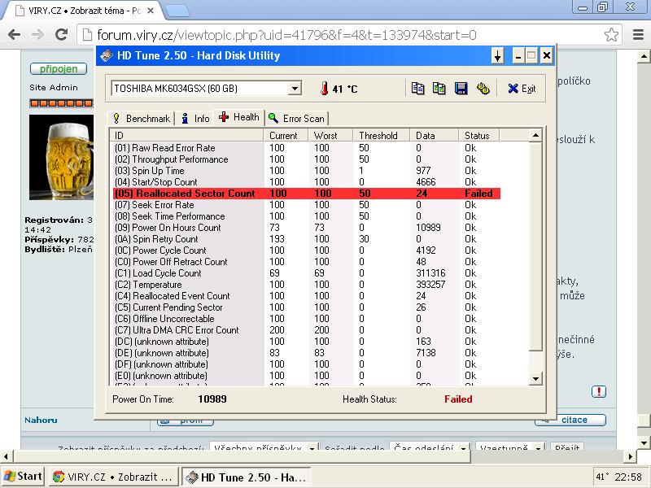651x488 pixels.
Task: Click the system tray clock 22:58
Action: click(628, 477)
